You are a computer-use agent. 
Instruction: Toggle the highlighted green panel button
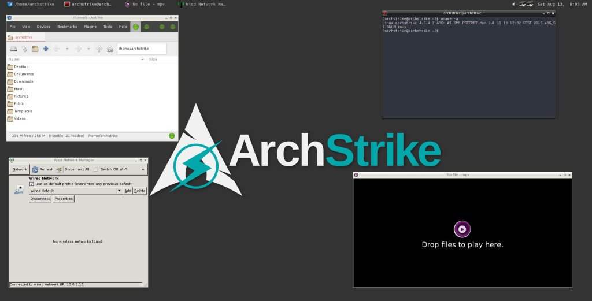[135, 27]
